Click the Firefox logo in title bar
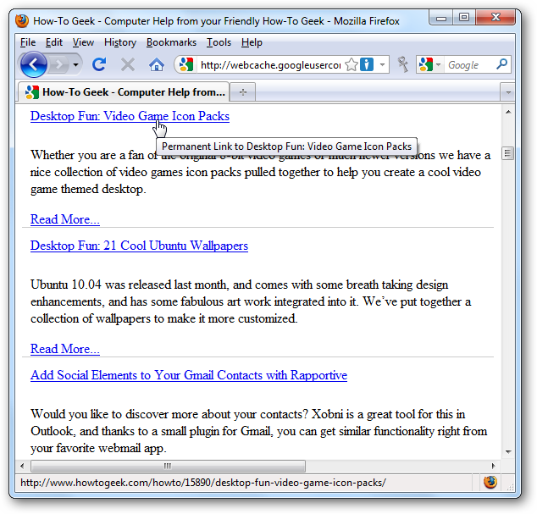This screenshot has height=514, width=537. [x=22, y=21]
